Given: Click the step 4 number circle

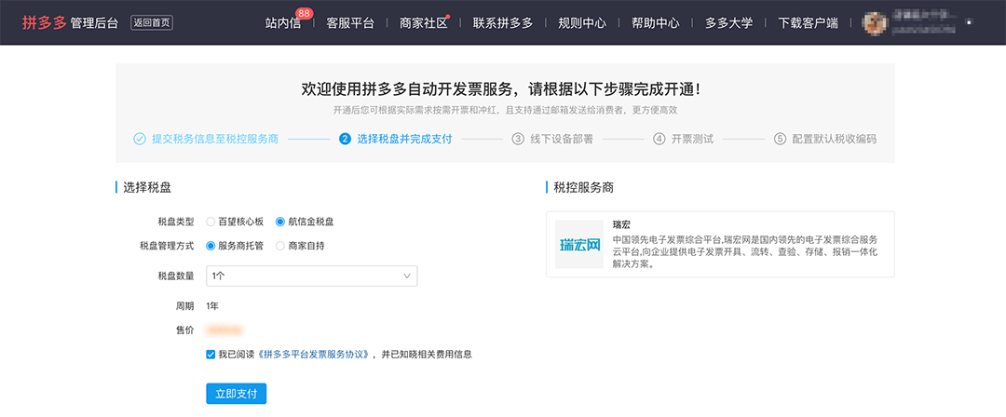Looking at the screenshot, I should pyautogui.click(x=659, y=139).
